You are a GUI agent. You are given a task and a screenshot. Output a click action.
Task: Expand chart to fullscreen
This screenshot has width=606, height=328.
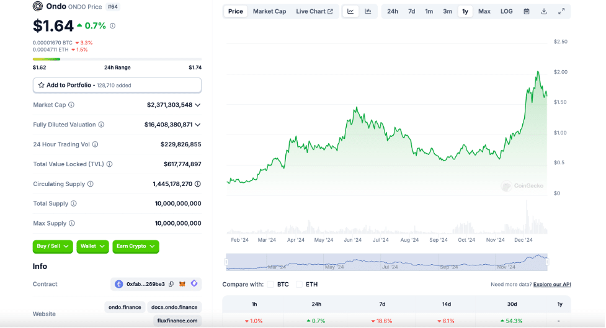561,11
